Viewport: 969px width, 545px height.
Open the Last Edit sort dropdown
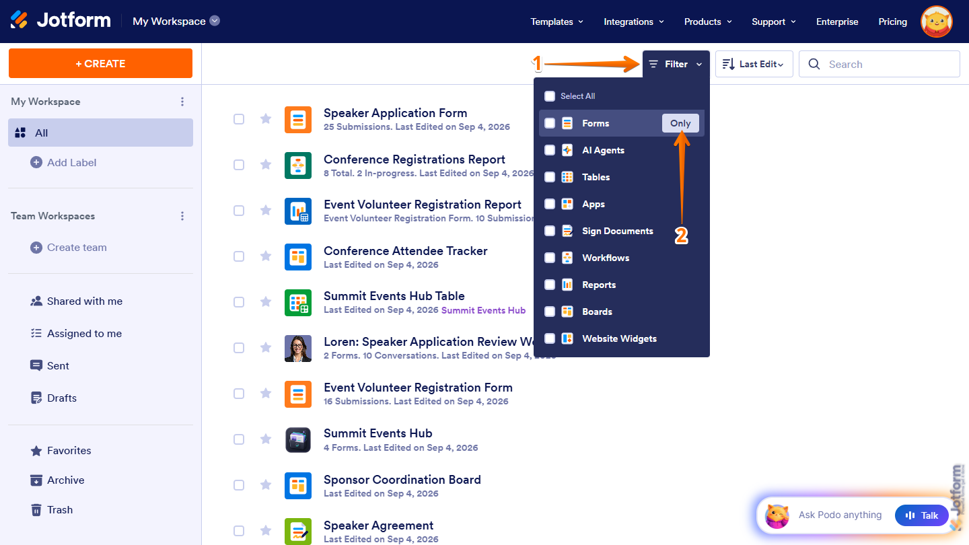754,64
